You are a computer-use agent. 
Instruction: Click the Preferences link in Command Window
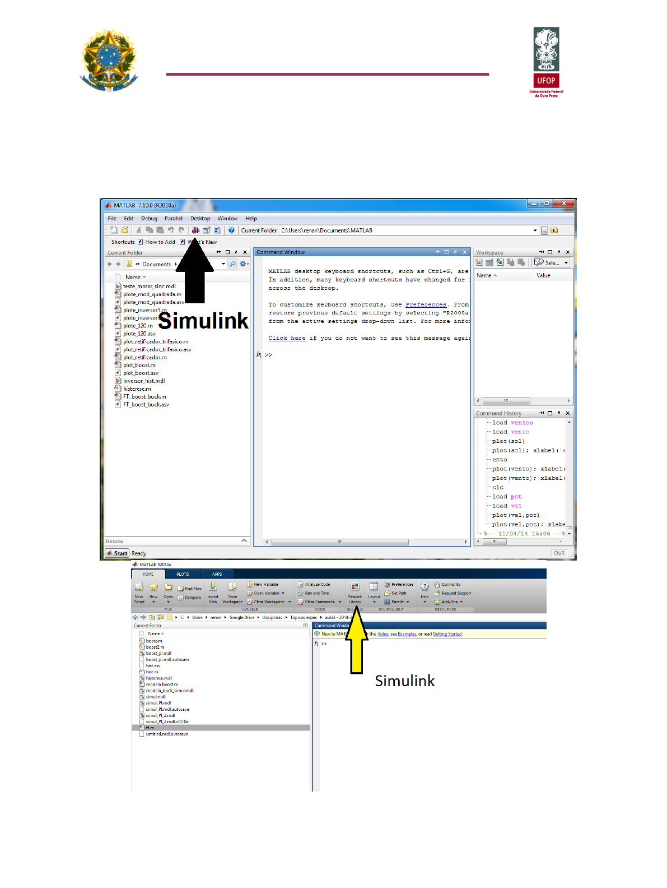click(x=426, y=305)
